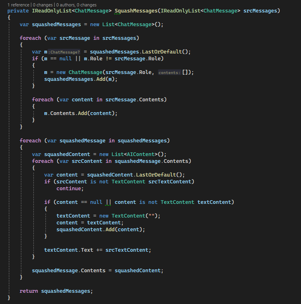Image resolution: width=301 pixels, height=304 pixels.
Task: Click "m.Role" in the if condition
Action: coord(93,59)
